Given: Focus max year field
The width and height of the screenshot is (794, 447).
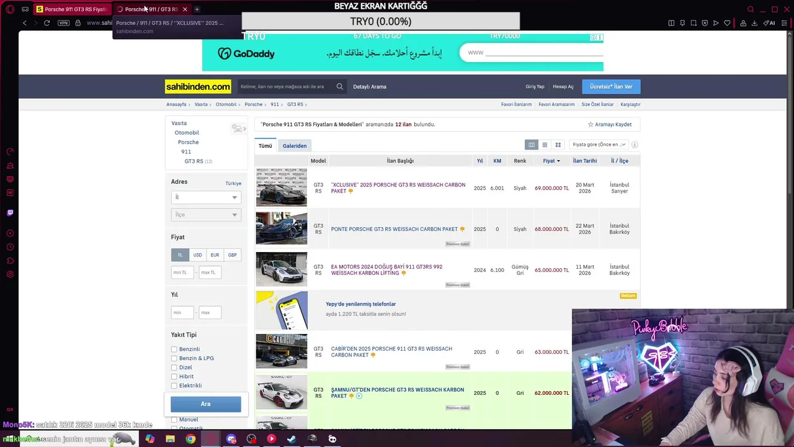Looking at the screenshot, I should [x=210, y=312].
